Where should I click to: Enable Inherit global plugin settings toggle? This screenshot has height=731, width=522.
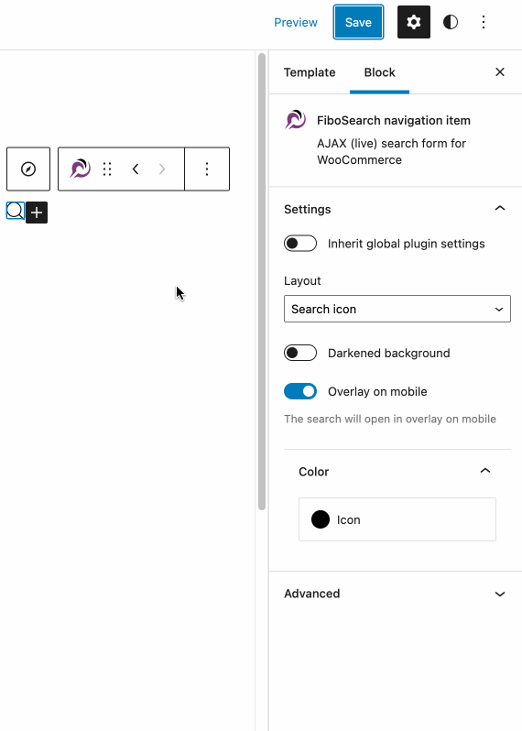point(300,244)
